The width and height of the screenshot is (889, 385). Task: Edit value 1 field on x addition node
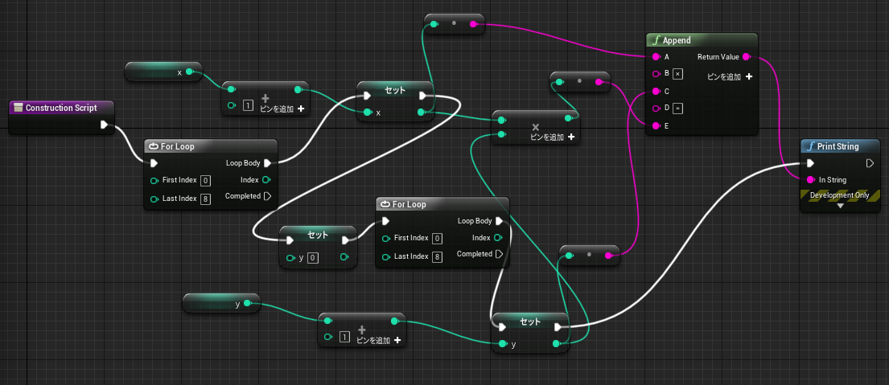pos(247,106)
